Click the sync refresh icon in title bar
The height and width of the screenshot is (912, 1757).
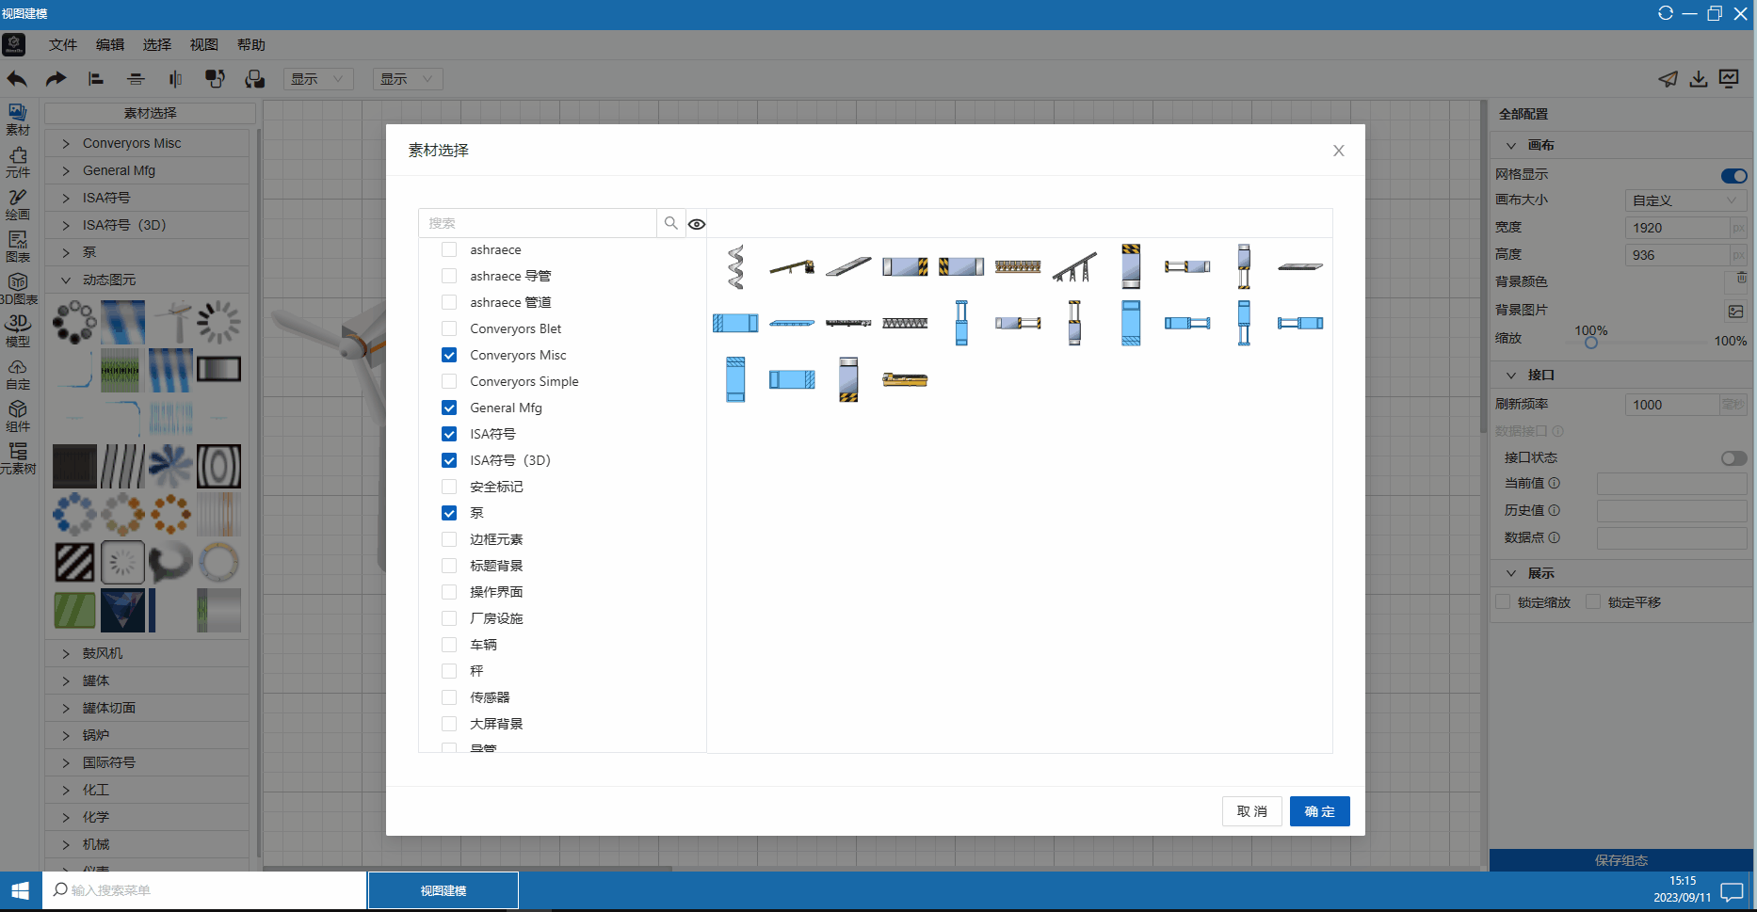1666,13
